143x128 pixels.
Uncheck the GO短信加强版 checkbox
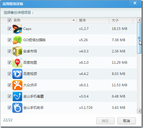9,40
